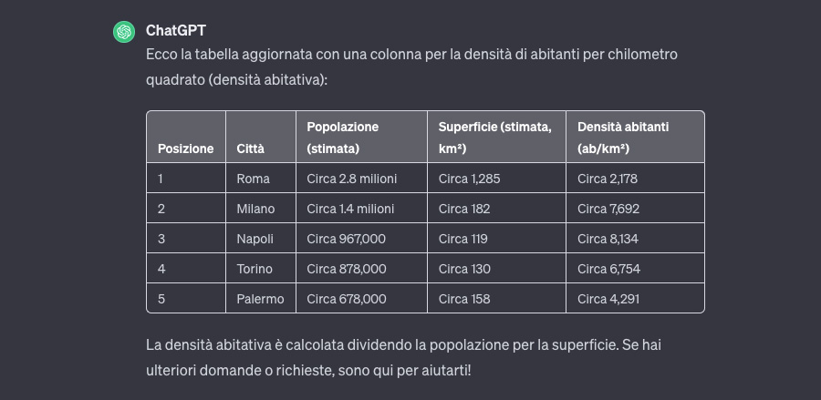Click position number 3 in the table
This screenshot has width=821, height=400.
pyautogui.click(x=161, y=239)
